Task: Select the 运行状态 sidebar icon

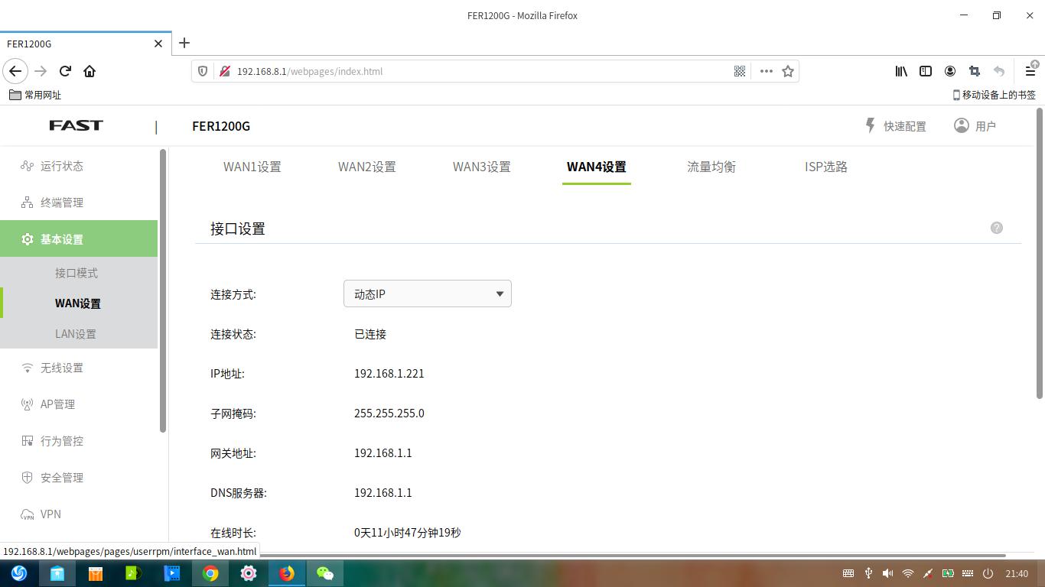Action: (x=27, y=165)
